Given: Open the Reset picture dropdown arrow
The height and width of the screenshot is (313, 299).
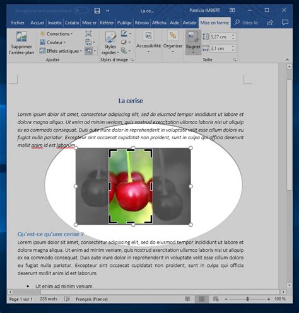Looking at the screenshot, I should (x=95, y=51).
